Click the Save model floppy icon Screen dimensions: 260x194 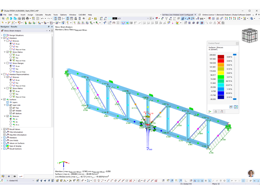tap(23, 18)
